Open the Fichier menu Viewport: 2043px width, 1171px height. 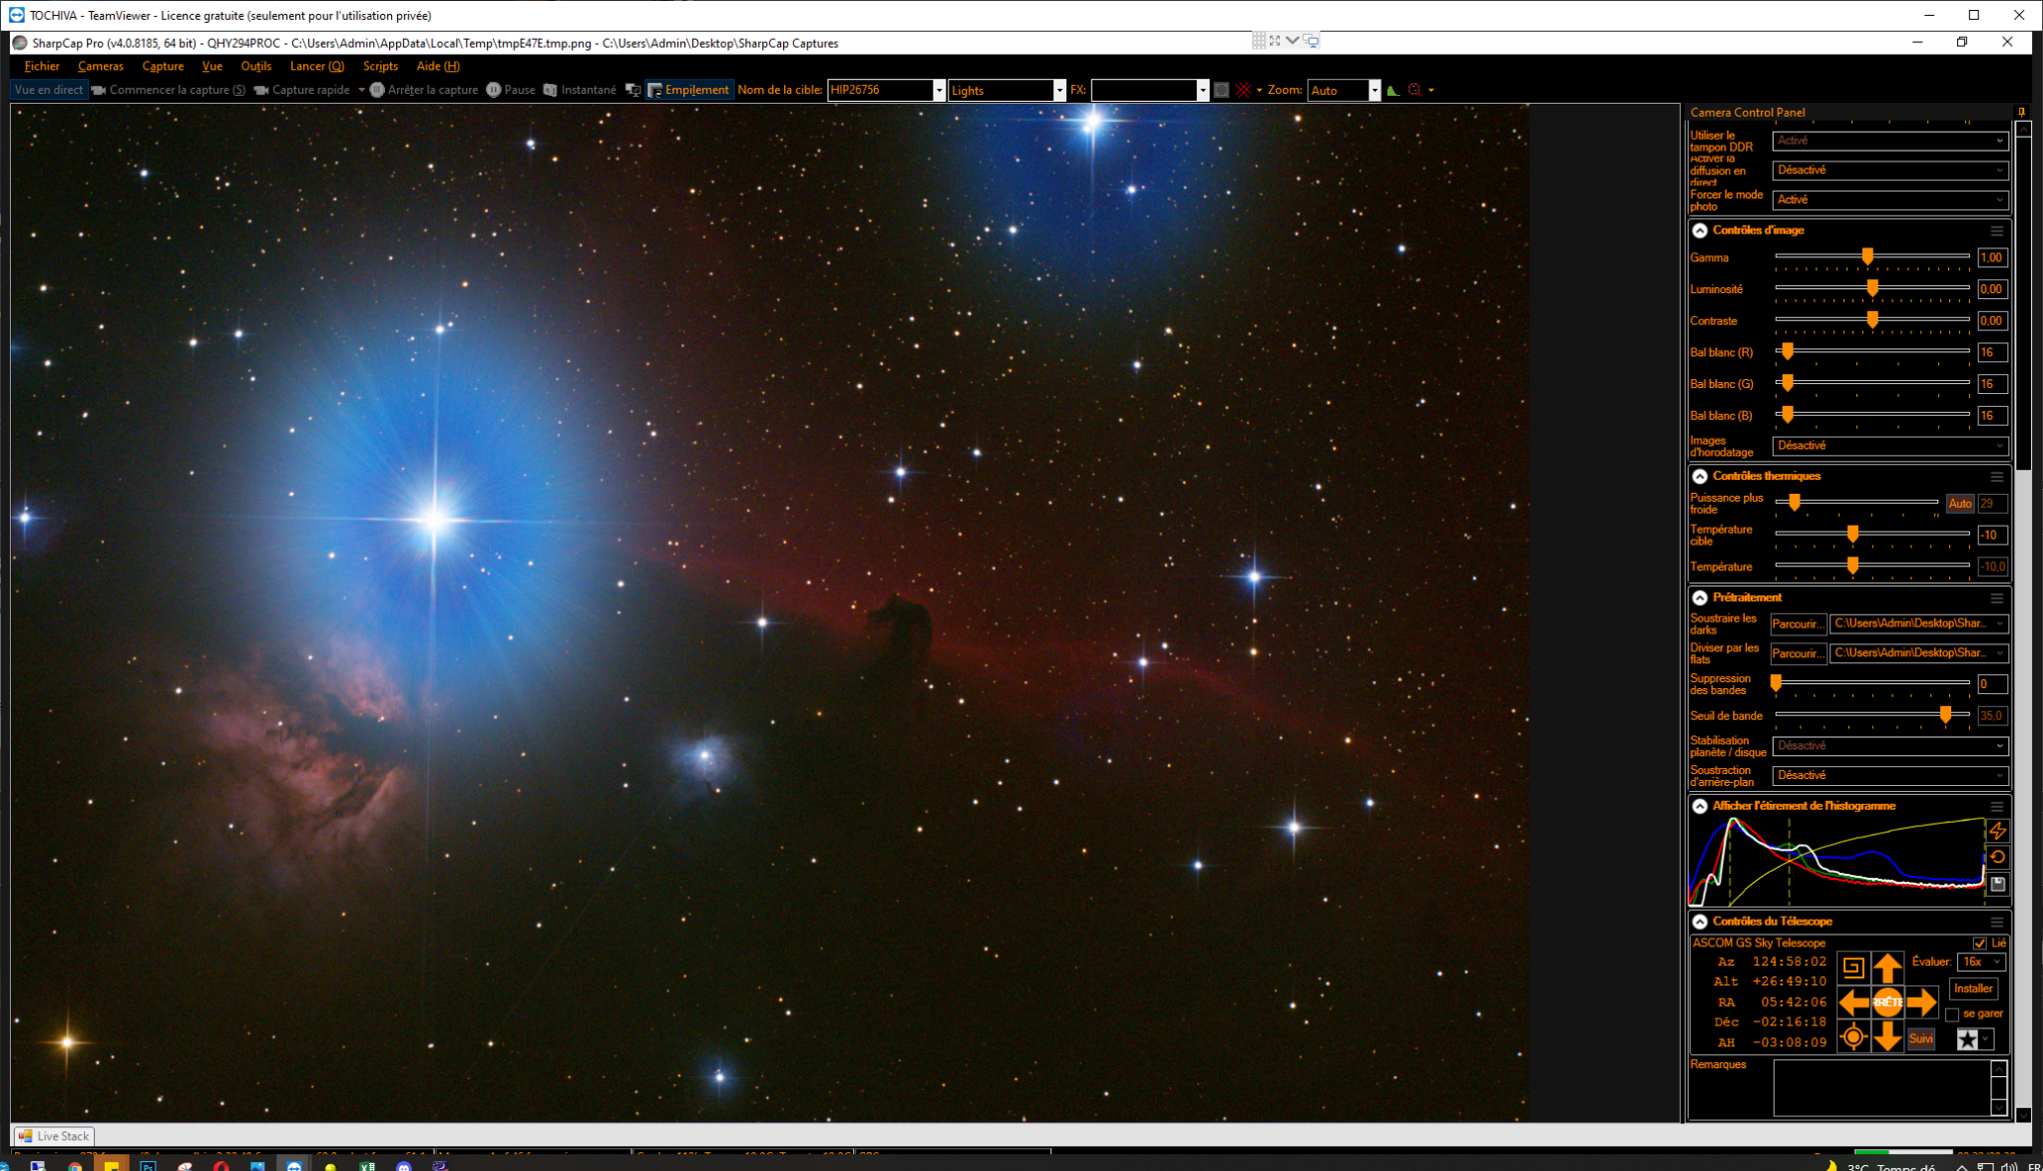click(42, 66)
